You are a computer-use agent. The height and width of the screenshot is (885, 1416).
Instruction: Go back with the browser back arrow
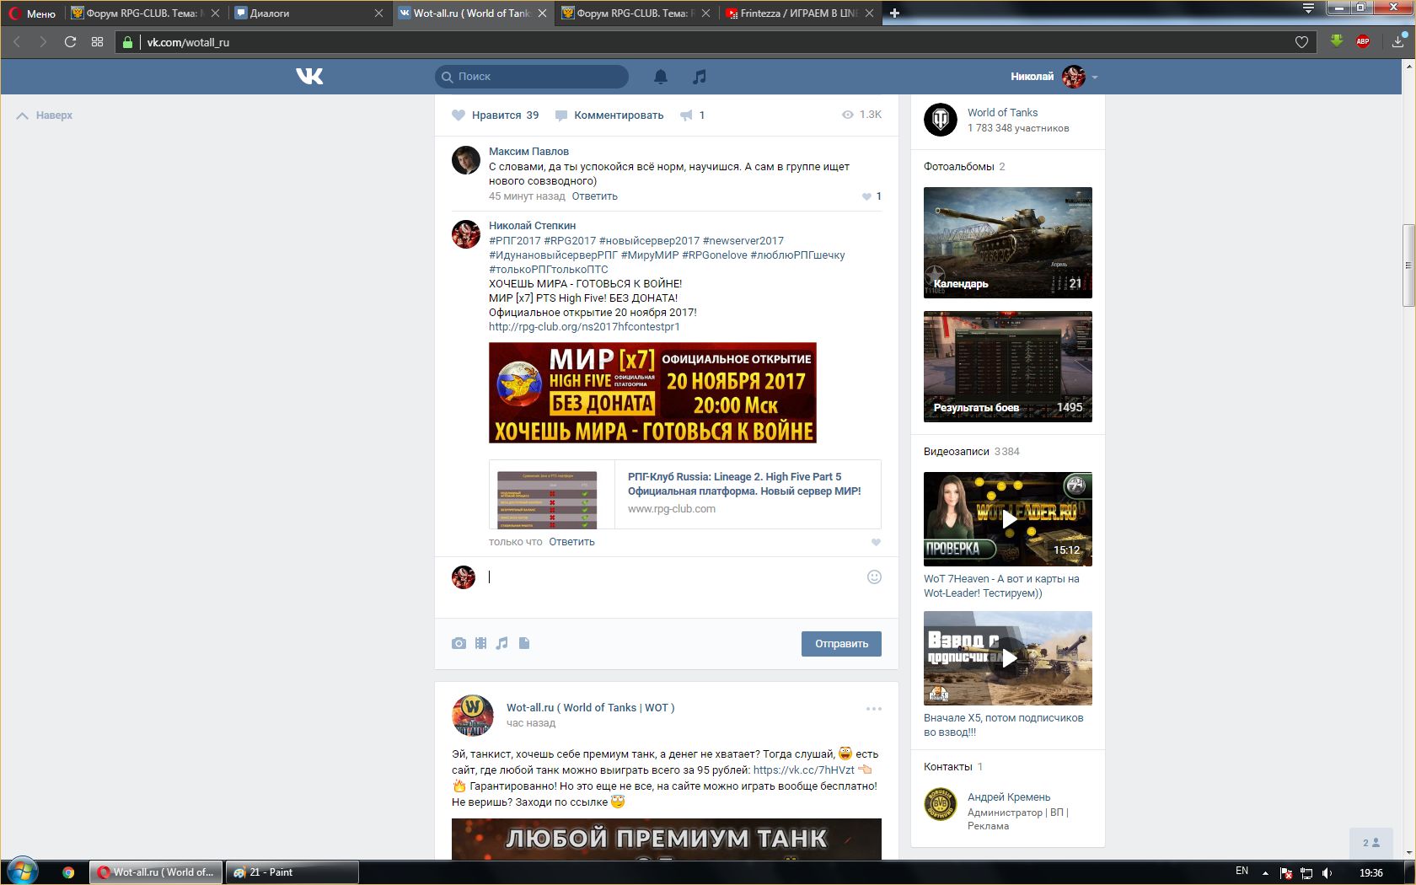(x=17, y=42)
